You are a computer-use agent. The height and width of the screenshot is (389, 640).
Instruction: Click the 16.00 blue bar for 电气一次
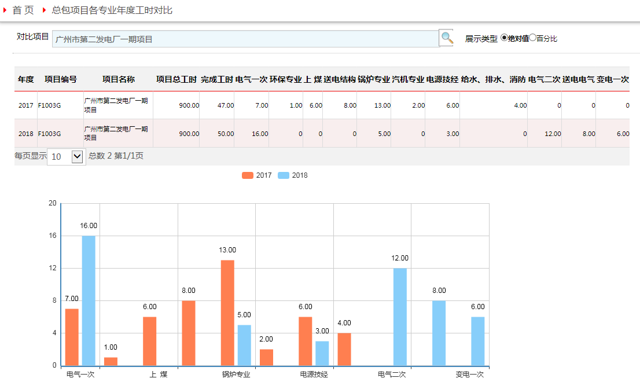[x=89, y=300]
